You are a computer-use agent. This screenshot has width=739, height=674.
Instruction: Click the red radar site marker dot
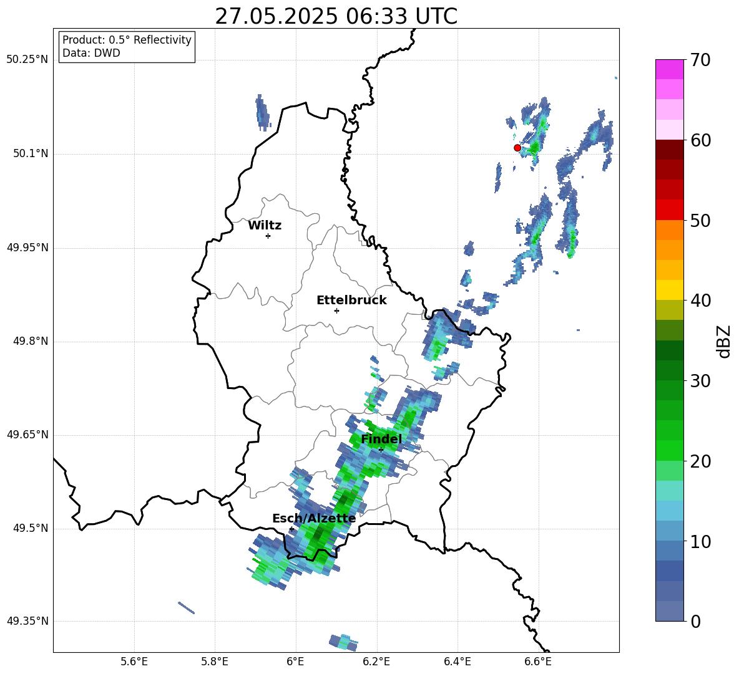point(517,148)
